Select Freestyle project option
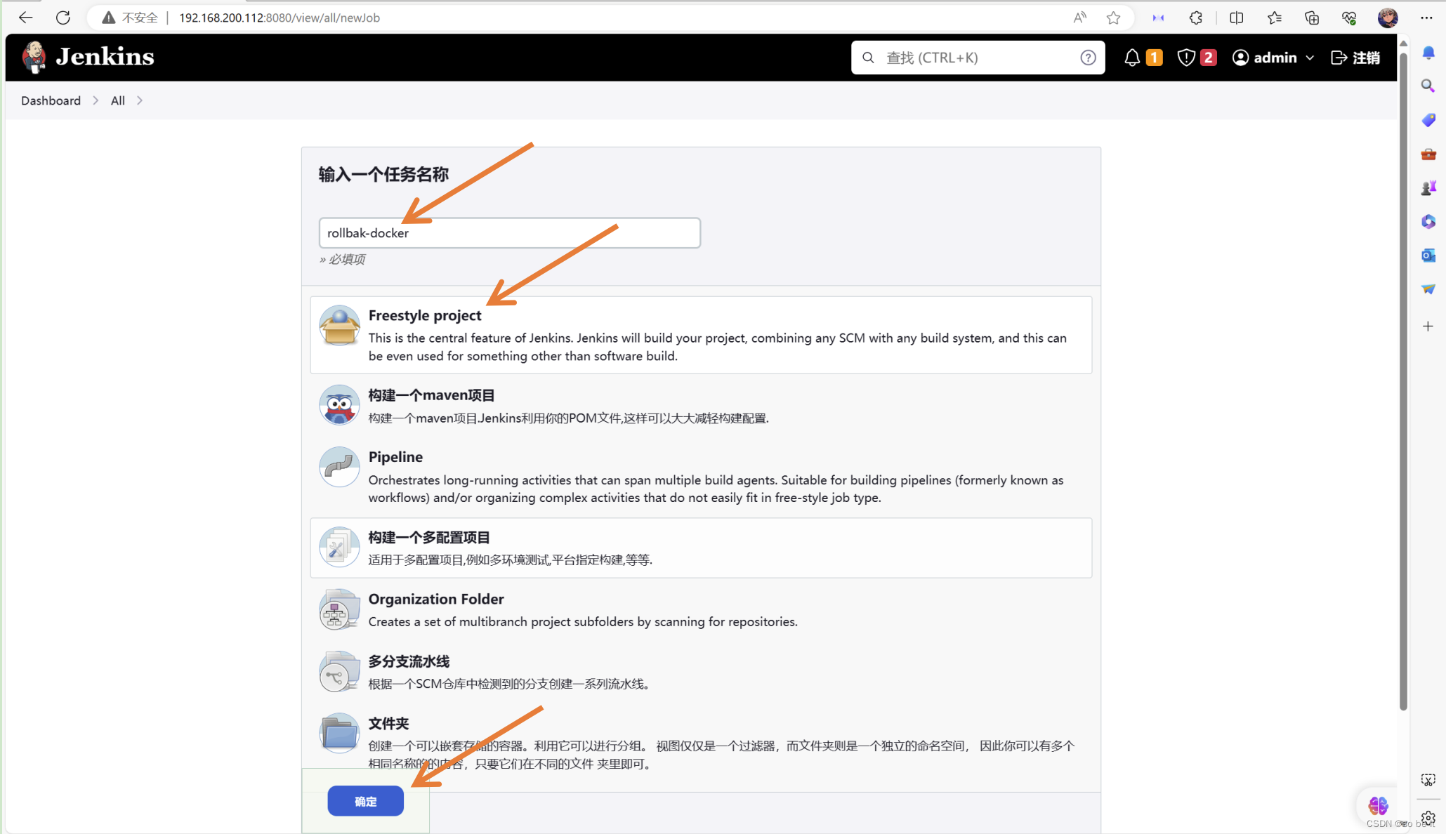Screen dimensions: 1446x834 (701, 335)
